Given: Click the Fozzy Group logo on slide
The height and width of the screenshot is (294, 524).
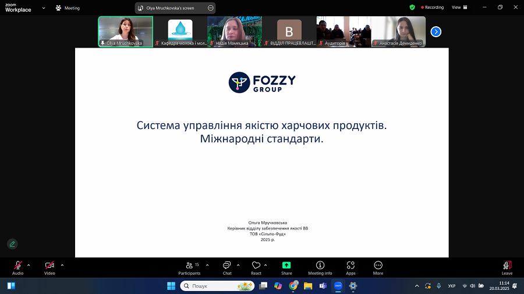Looking at the screenshot, I should 262,83.
